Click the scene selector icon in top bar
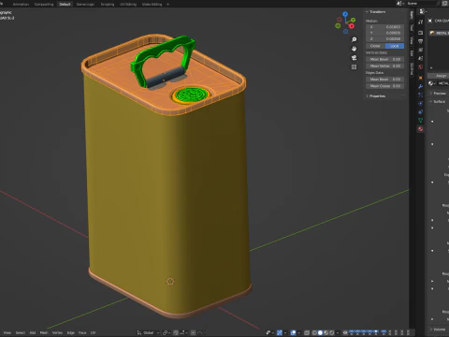The width and height of the screenshot is (449, 337). click(399, 3)
